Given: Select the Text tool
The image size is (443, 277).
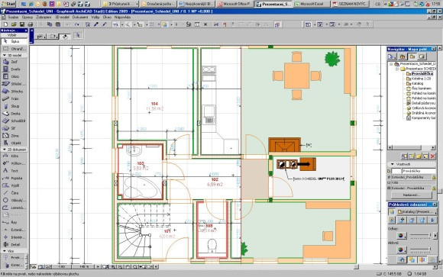Looking at the screenshot, I should [x=14, y=171].
